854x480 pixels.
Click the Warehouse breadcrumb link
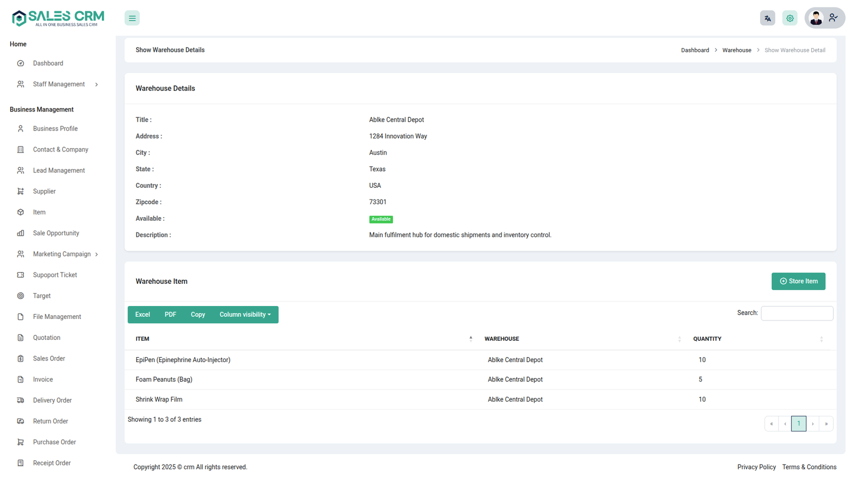tap(737, 50)
